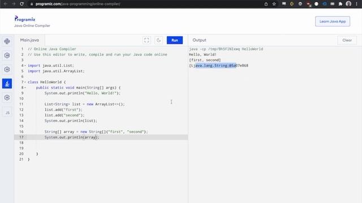
Task: Collapse main method fold arrow at line 8
Action: coord(25,88)
